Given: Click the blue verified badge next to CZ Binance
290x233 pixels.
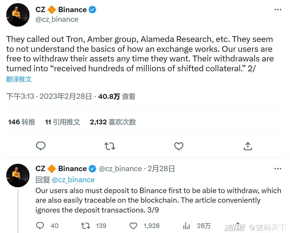Looking at the screenshot, I should (93, 9).
